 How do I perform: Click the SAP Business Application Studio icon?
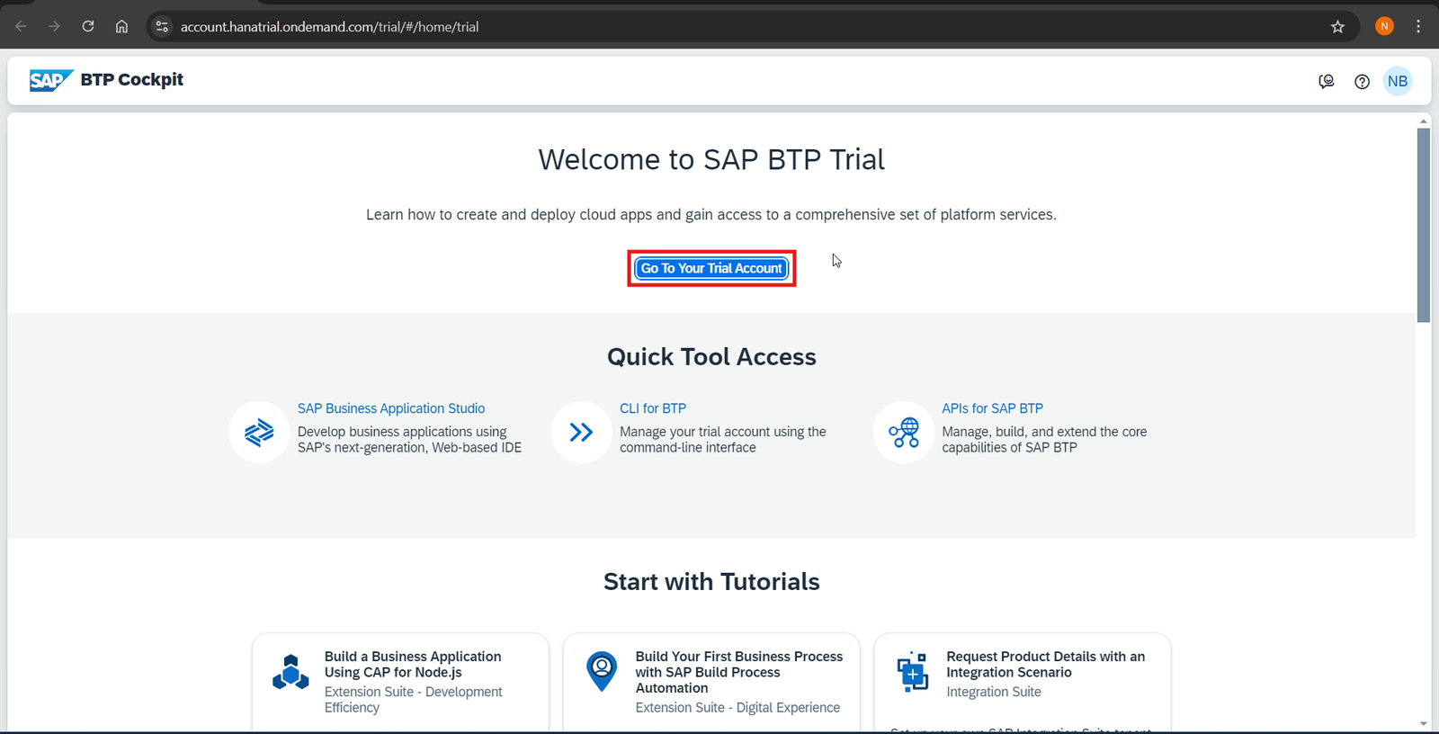pos(259,433)
